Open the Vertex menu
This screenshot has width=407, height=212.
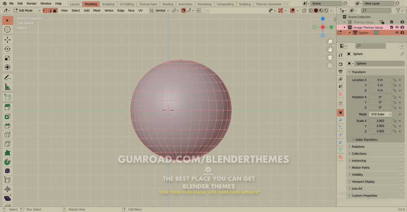[109, 11]
